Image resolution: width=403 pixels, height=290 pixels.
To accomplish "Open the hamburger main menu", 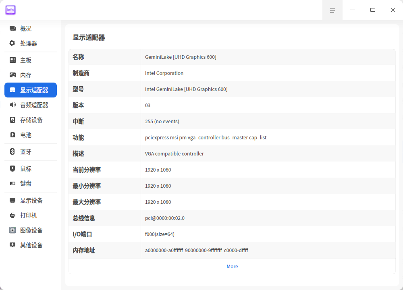I will [332, 10].
